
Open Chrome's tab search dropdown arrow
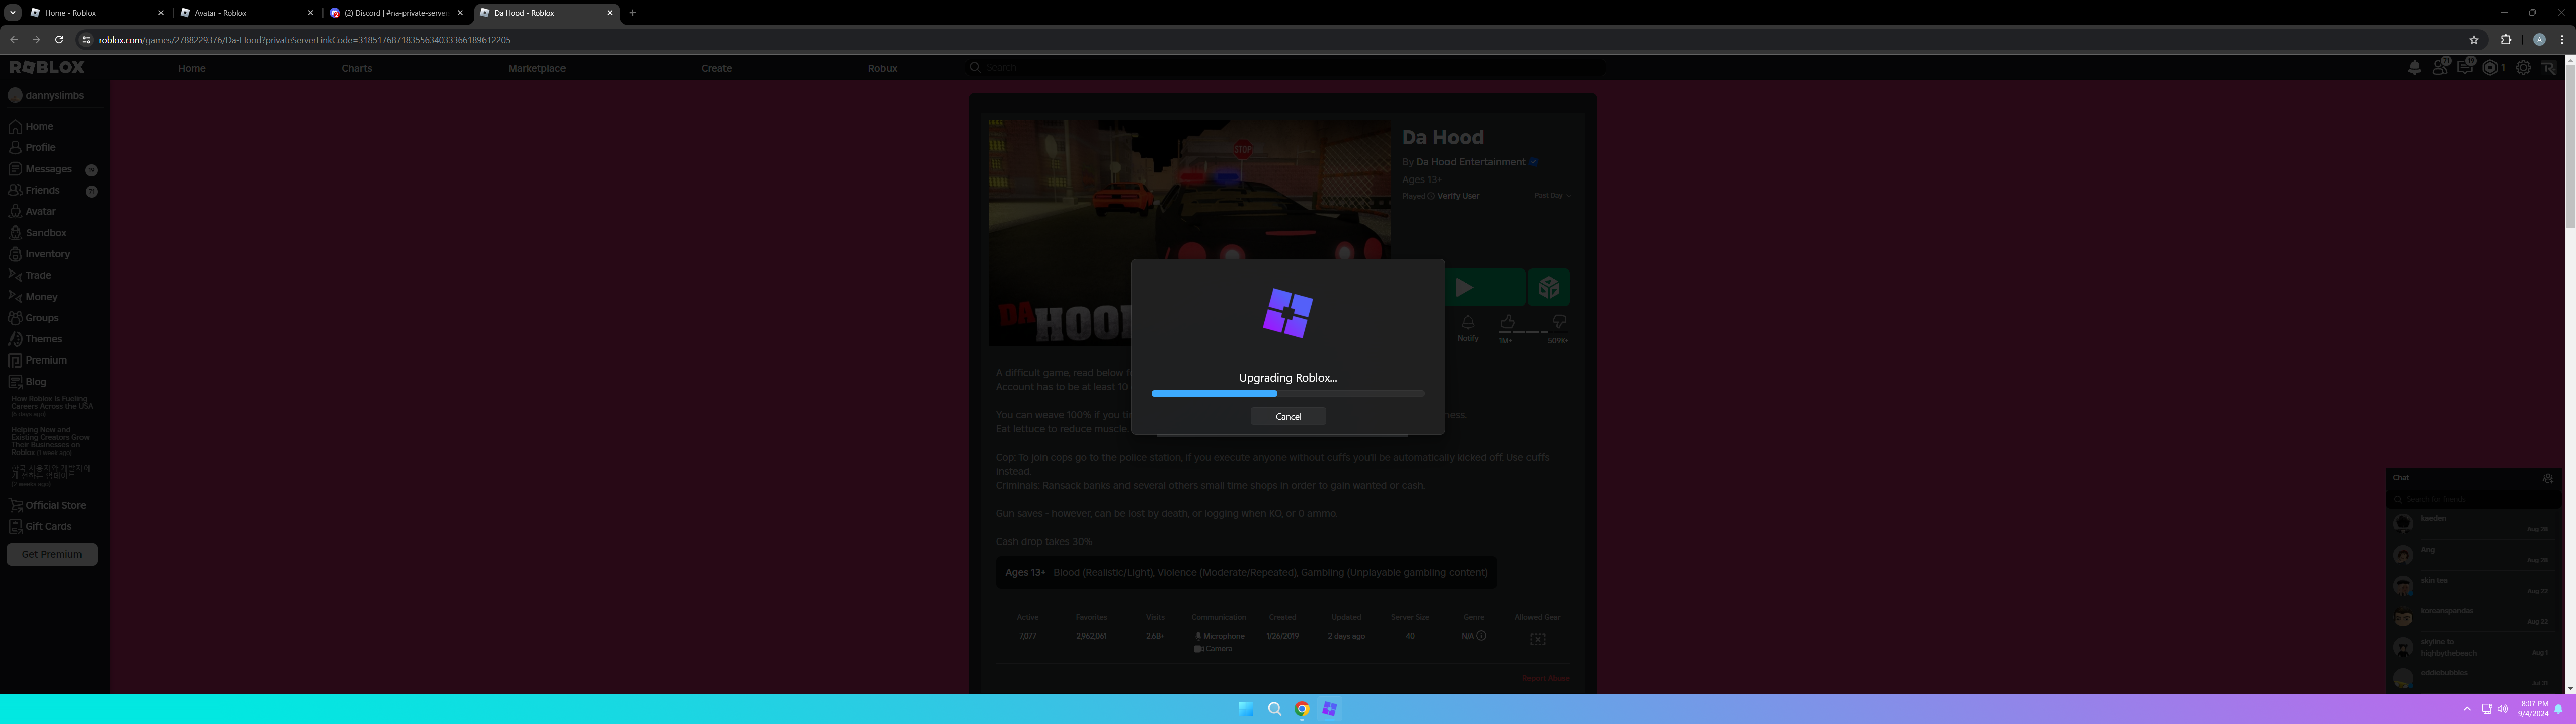12,13
